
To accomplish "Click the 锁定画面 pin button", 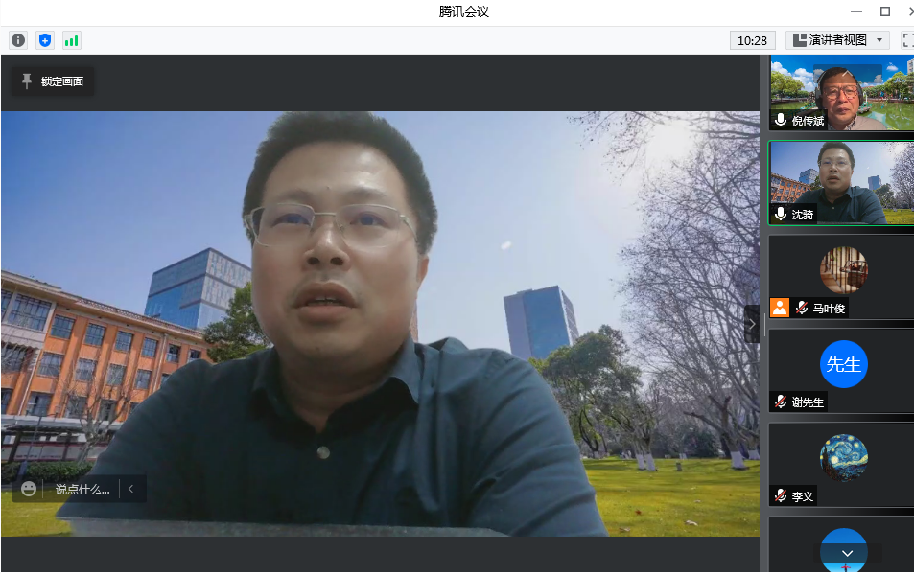I will click(53, 81).
